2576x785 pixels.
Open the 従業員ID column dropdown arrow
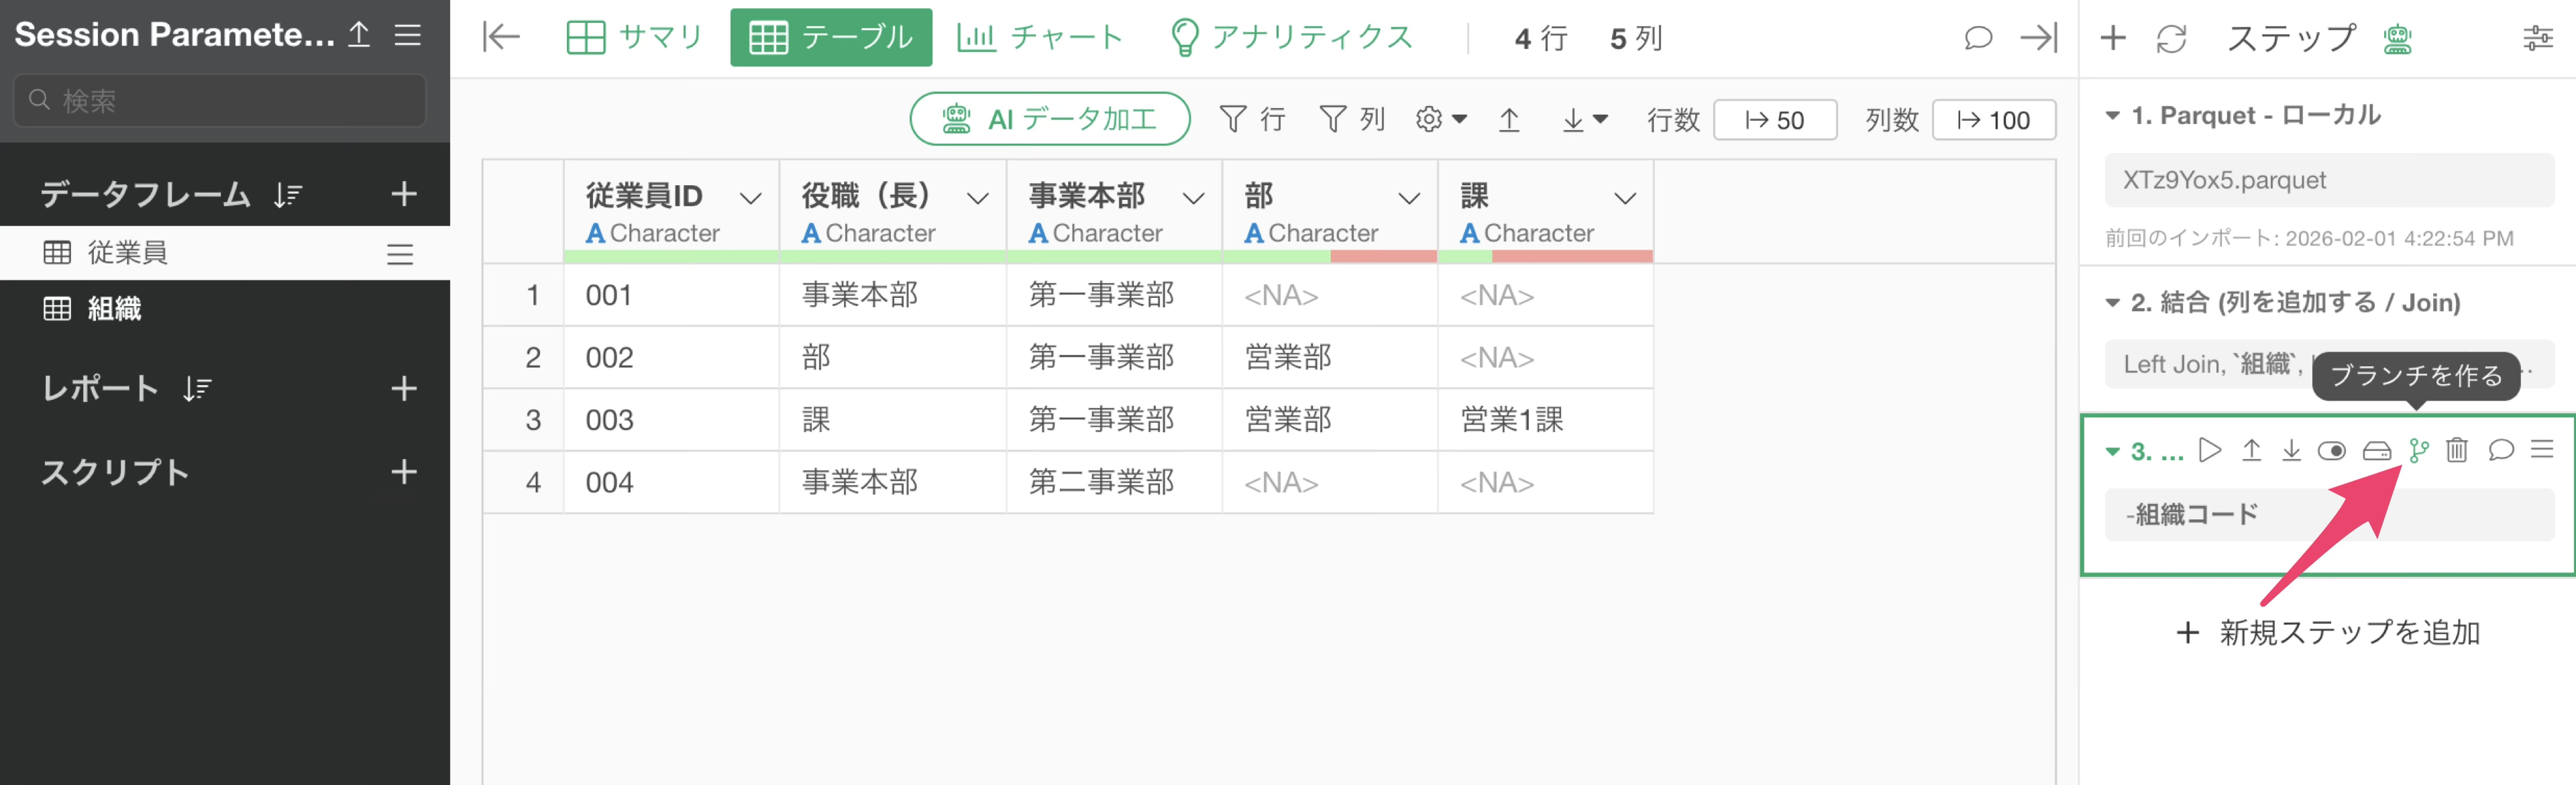[750, 198]
